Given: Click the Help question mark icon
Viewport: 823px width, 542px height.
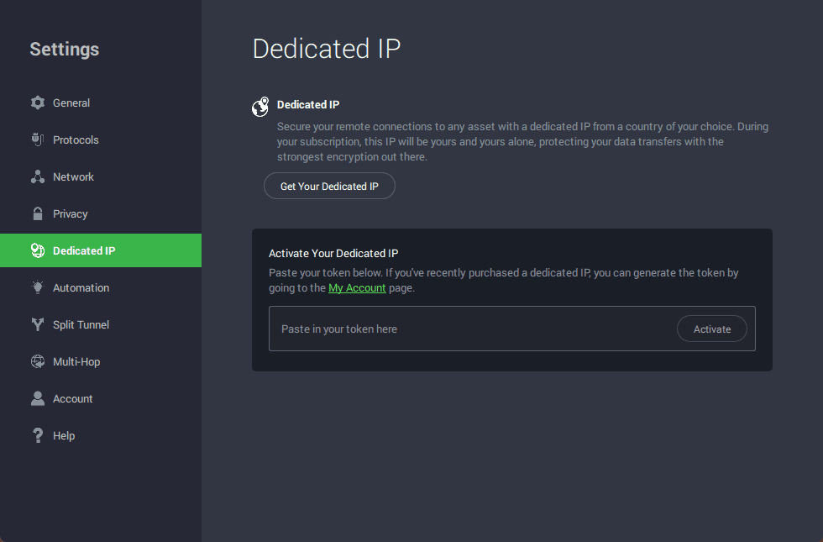Looking at the screenshot, I should [37, 435].
